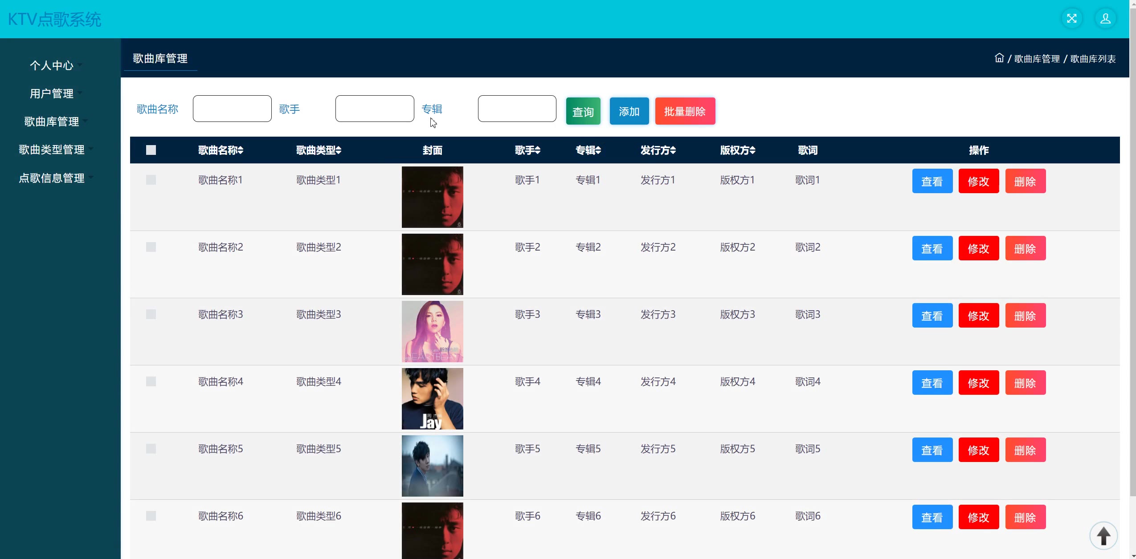Open Jay cover thumbnail of 歌曲名称4

tap(433, 399)
